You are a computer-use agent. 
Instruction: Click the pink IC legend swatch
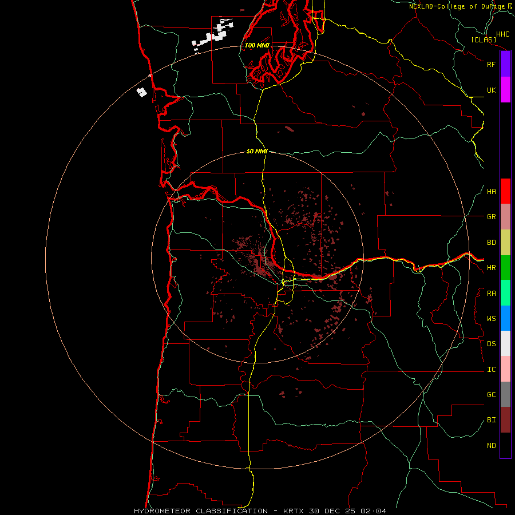click(x=505, y=369)
